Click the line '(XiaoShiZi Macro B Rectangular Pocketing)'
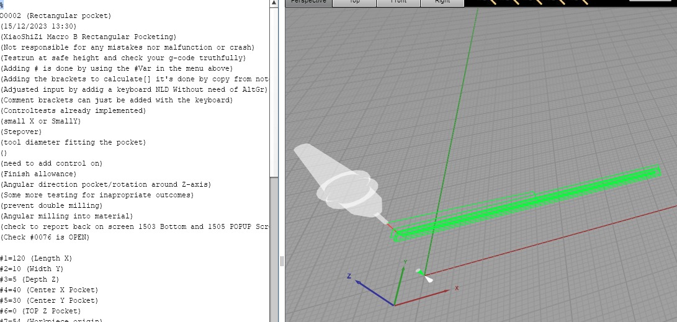The width and height of the screenshot is (677, 322). point(88,37)
